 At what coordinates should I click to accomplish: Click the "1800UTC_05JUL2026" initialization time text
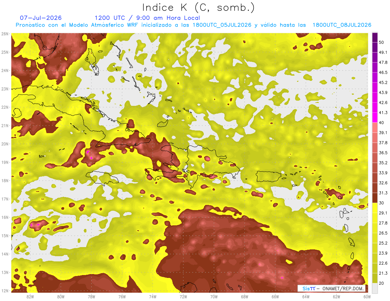(x=222, y=25)
